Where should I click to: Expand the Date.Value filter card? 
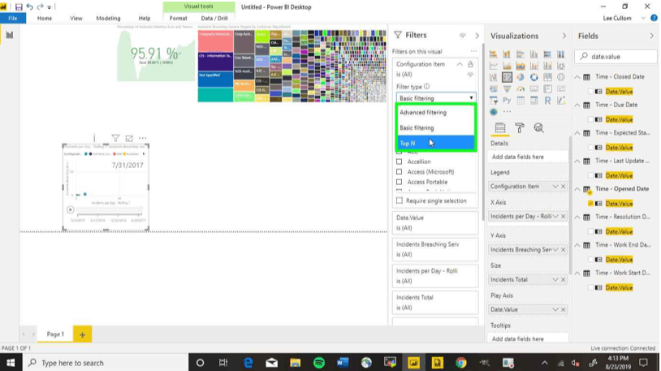pos(435,222)
